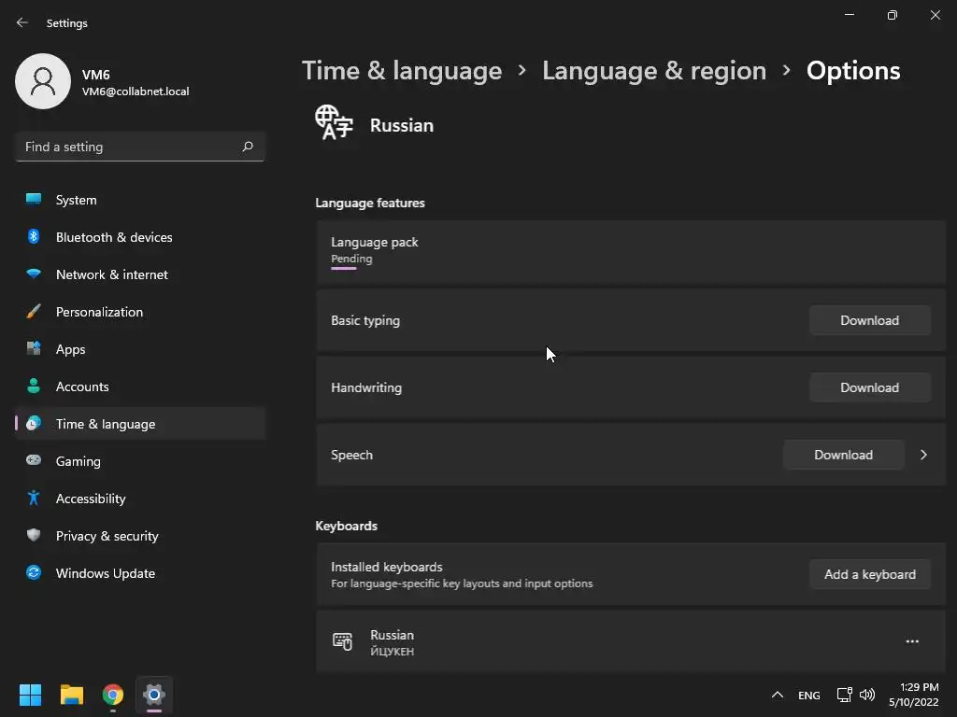Open Chrome from the taskbar
The height and width of the screenshot is (717, 957).
(113, 695)
